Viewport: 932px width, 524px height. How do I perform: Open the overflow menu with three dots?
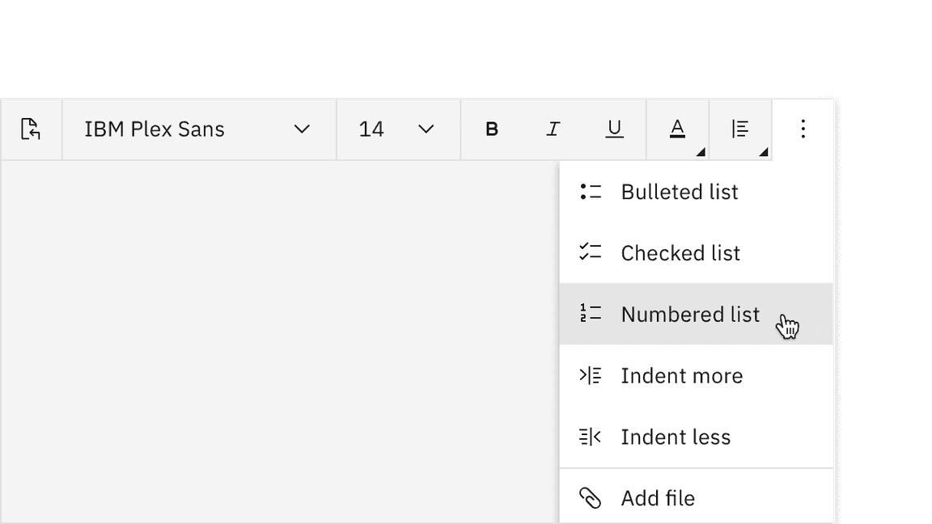coord(803,129)
